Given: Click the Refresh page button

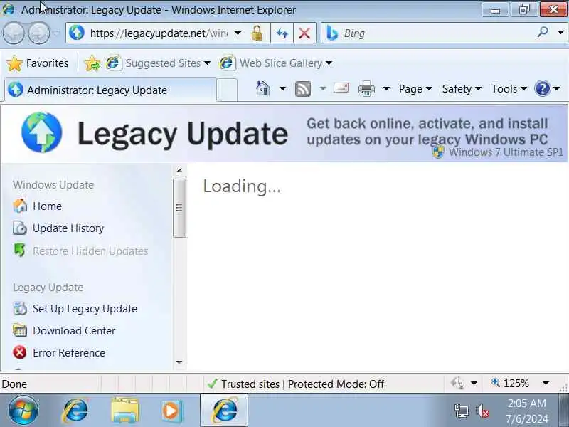Looking at the screenshot, I should point(282,33).
